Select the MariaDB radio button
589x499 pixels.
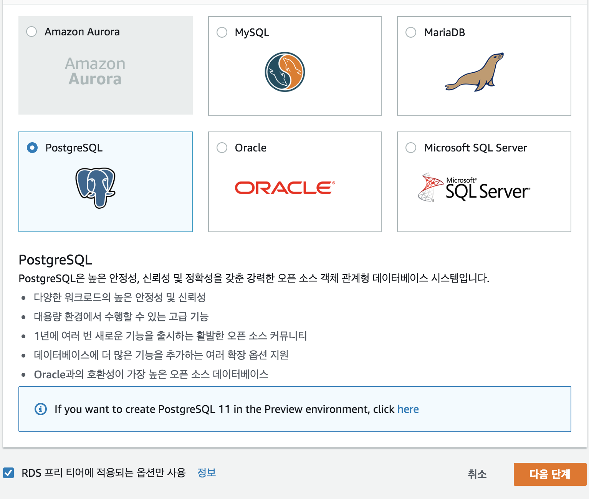(411, 32)
